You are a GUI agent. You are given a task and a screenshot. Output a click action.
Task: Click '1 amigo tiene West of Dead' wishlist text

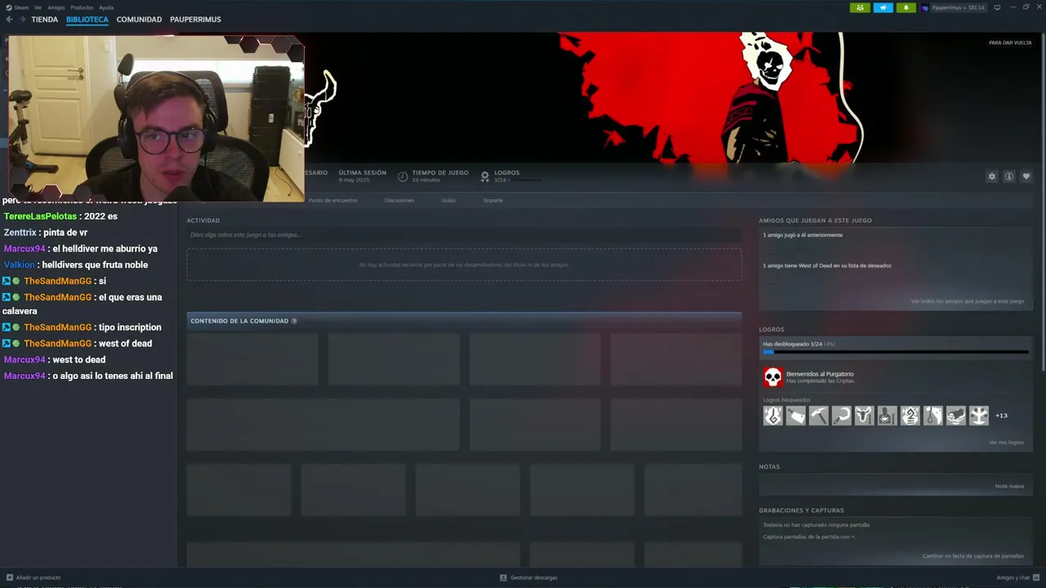(827, 265)
